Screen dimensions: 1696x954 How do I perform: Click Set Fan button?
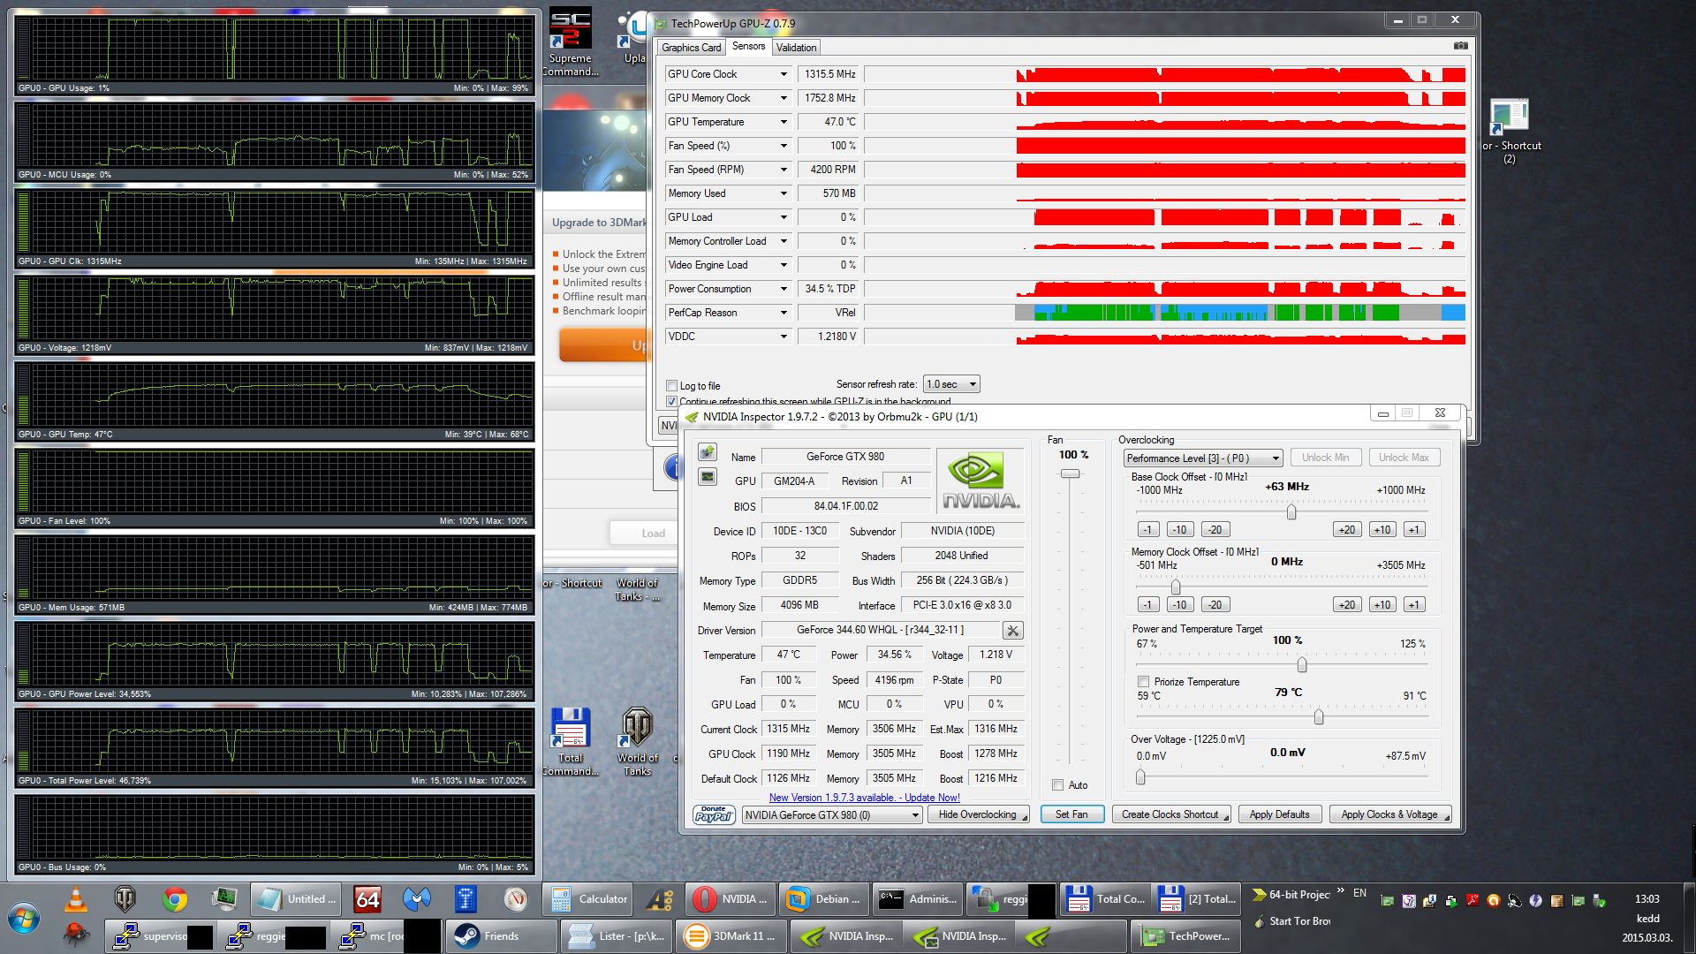pyautogui.click(x=1071, y=814)
